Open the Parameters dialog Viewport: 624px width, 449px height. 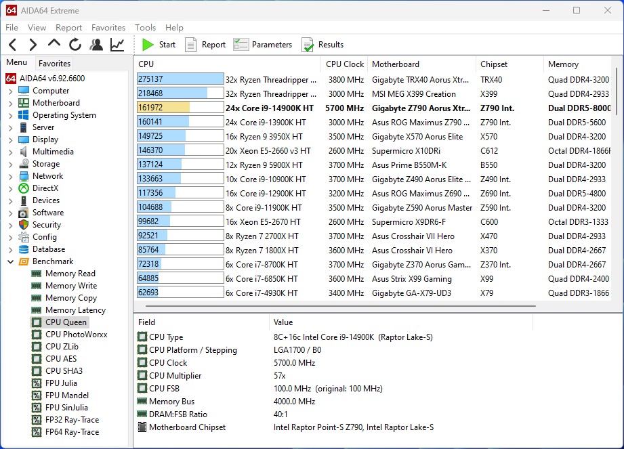[262, 45]
